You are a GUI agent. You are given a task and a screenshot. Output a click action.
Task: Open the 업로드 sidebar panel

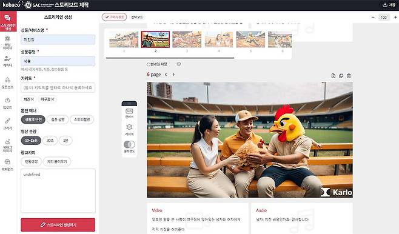coord(8,103)
